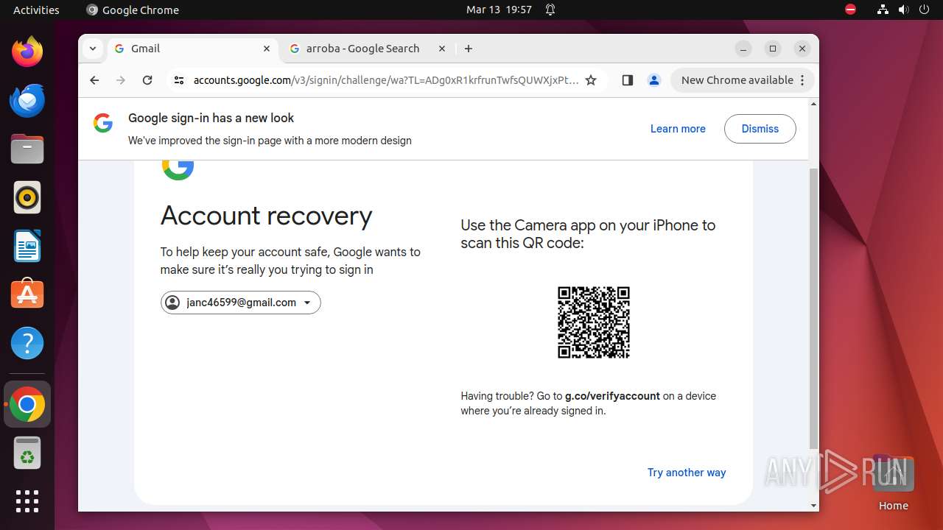Open the Chrome profile avatar icon
Screen dimensions: 943x530
653,80
